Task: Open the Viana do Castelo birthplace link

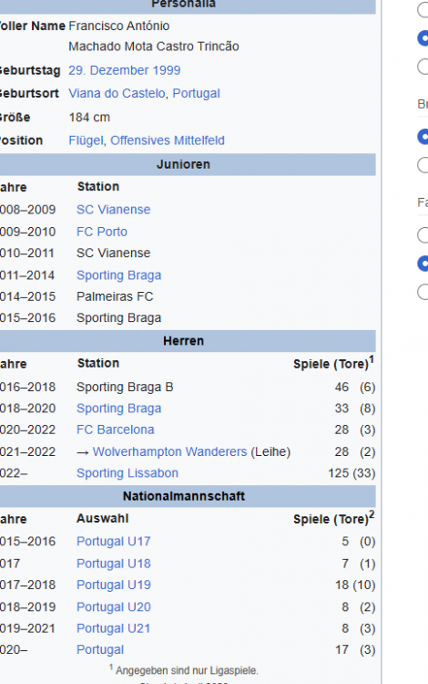Action: 117,93
